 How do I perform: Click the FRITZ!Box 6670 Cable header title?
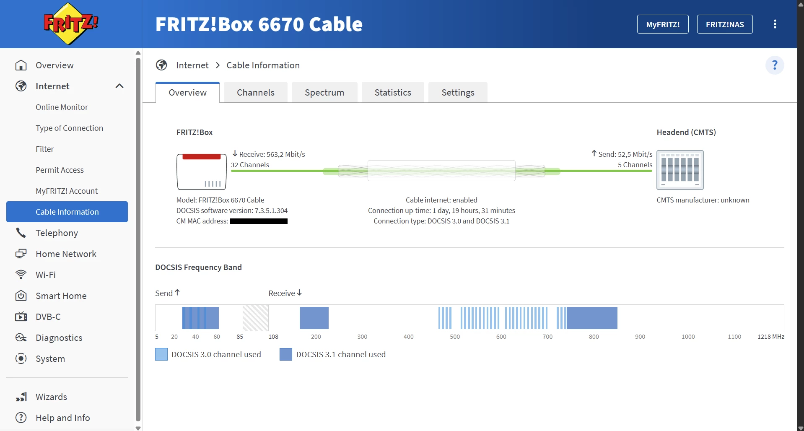[259, 24]
